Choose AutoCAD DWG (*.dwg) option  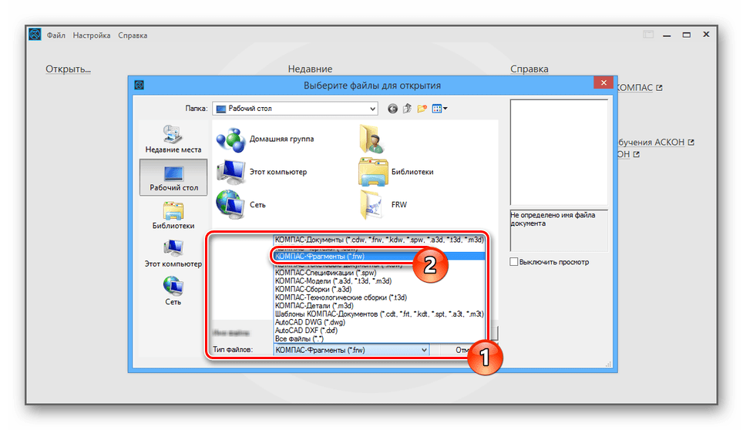[379, 322]
